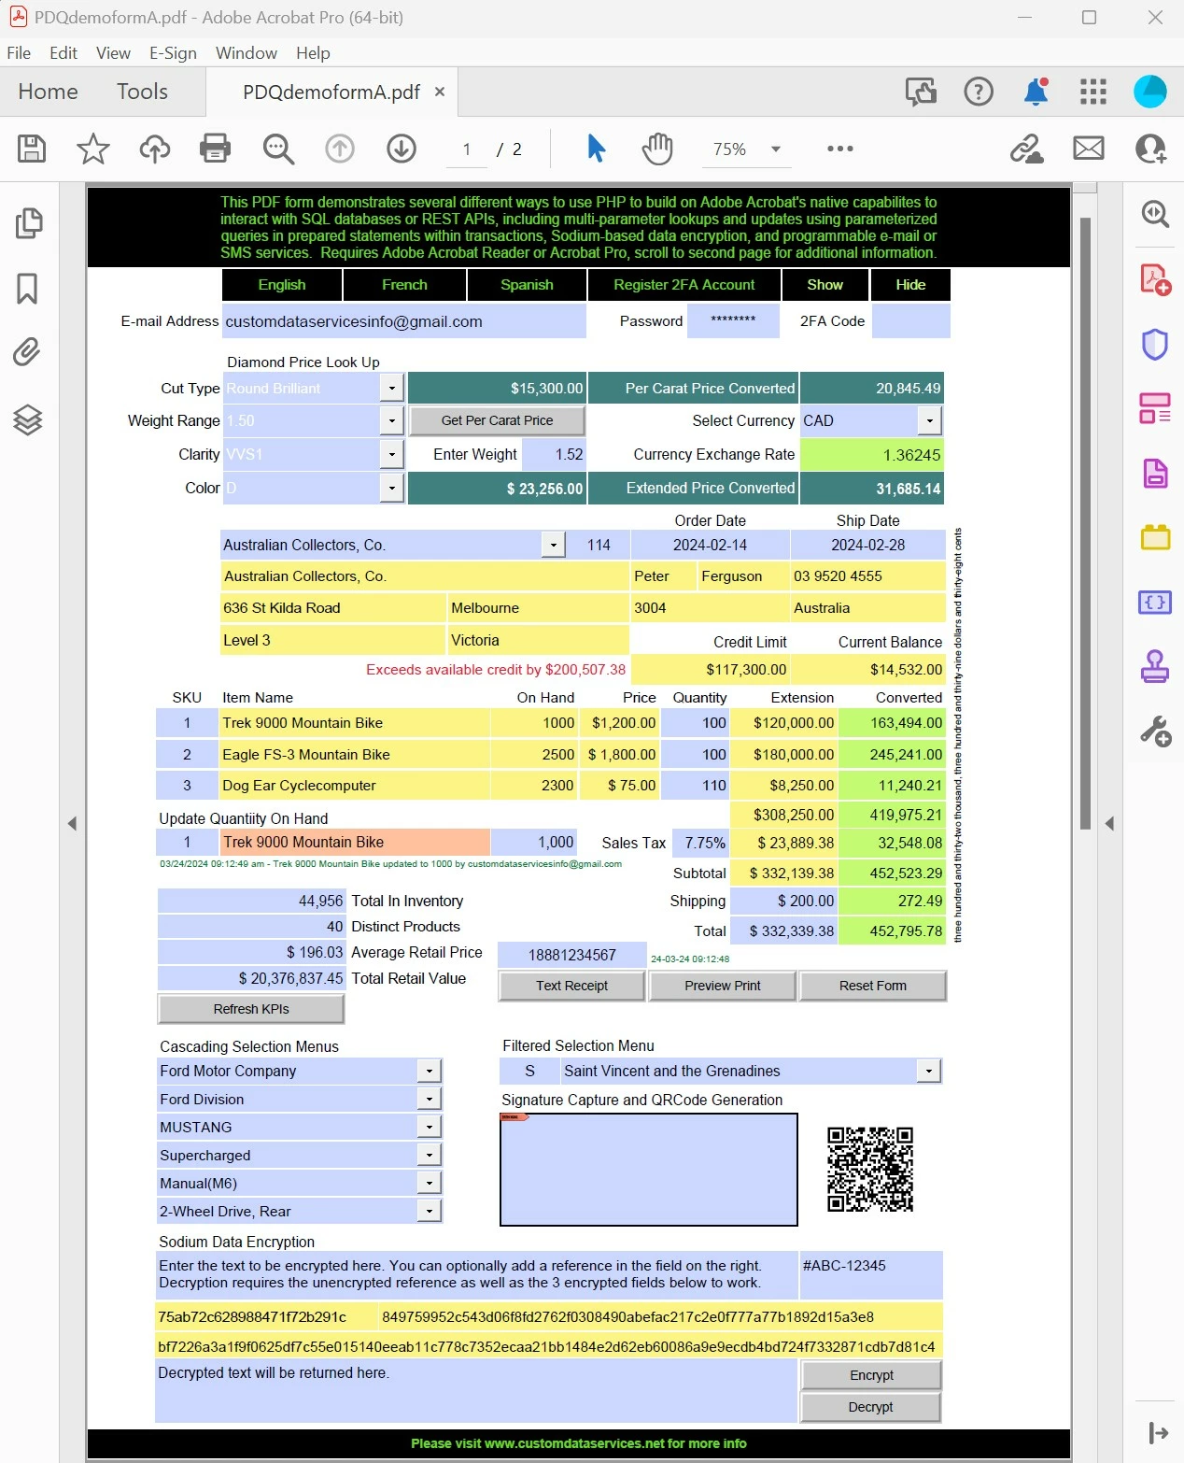Open attachments paperclip panel
This screenshot has height=1463, width=1184.
coord(27,352)
